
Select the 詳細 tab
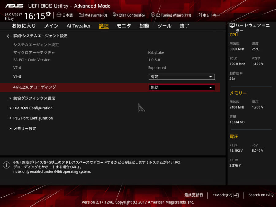click(104, 26)
